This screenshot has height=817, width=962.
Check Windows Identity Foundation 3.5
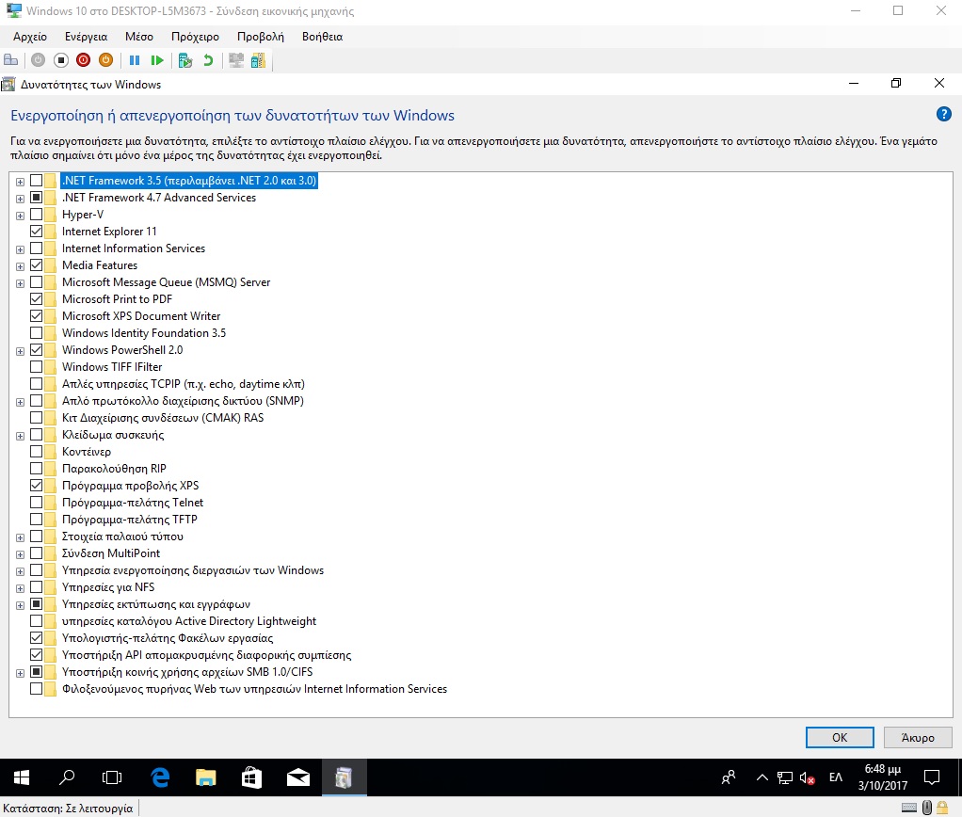click(x=36, y=332)
